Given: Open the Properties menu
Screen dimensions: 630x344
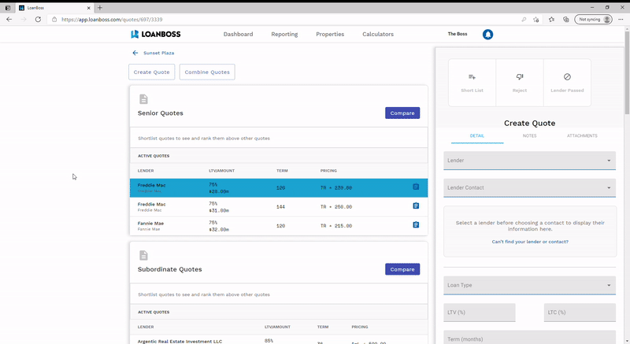Looking at the screenshot, I should pos(330,34).
